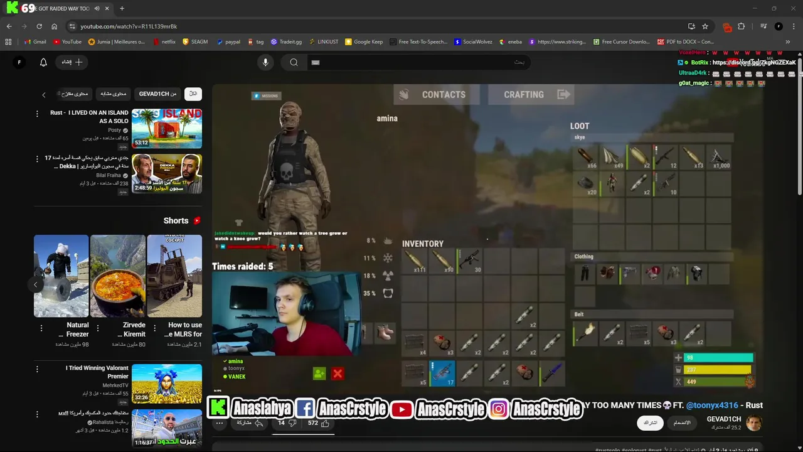The width and height of the screenshot is (803, 452).
Task: Mute the tab using its speaker icon
Action: [97, 8]
